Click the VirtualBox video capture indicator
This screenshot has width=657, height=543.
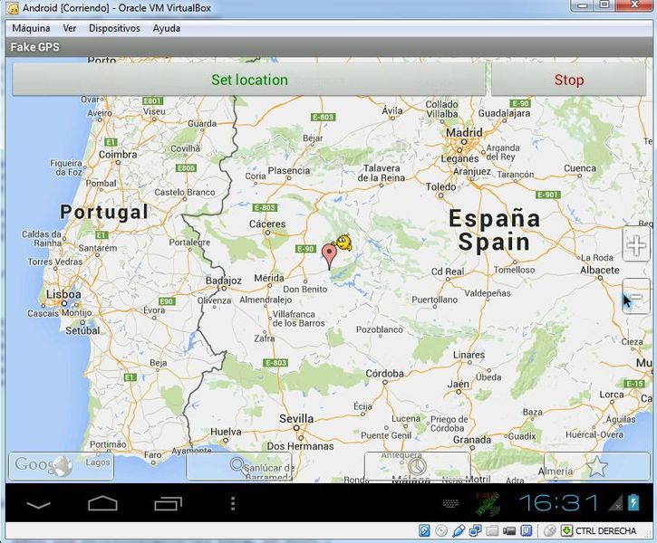point(509,531)
